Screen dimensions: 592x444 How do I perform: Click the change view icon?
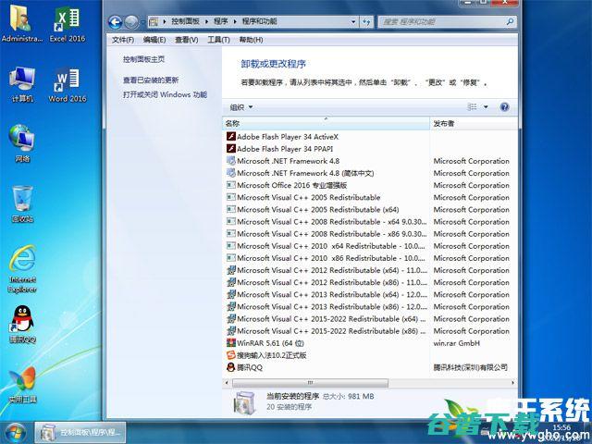click(472, 107)
